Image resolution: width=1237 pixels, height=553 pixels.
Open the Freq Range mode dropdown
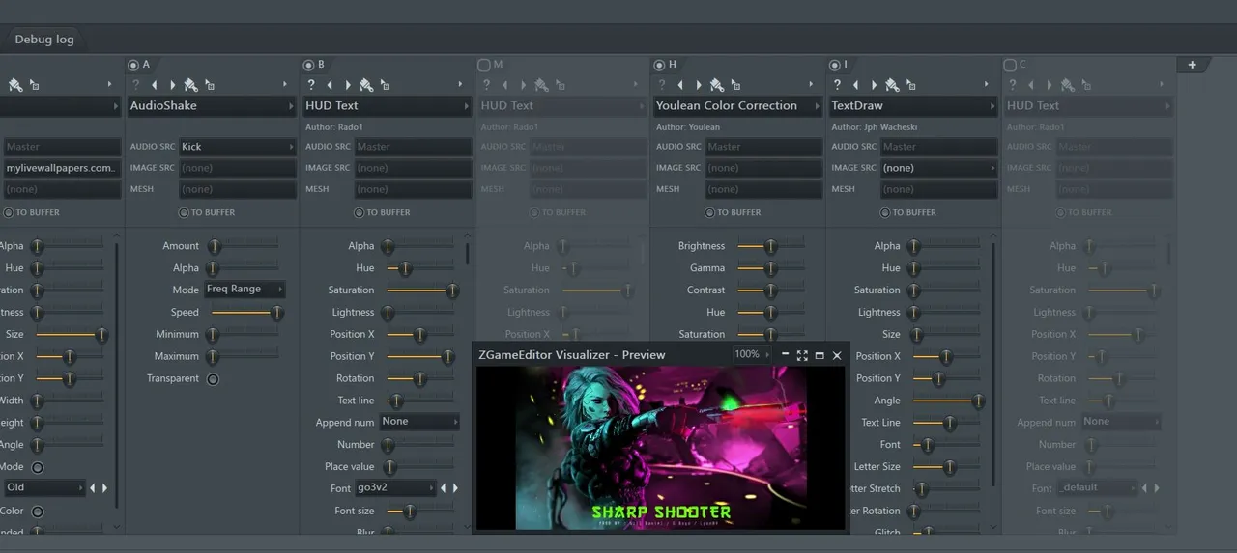(x=245, y=290)
